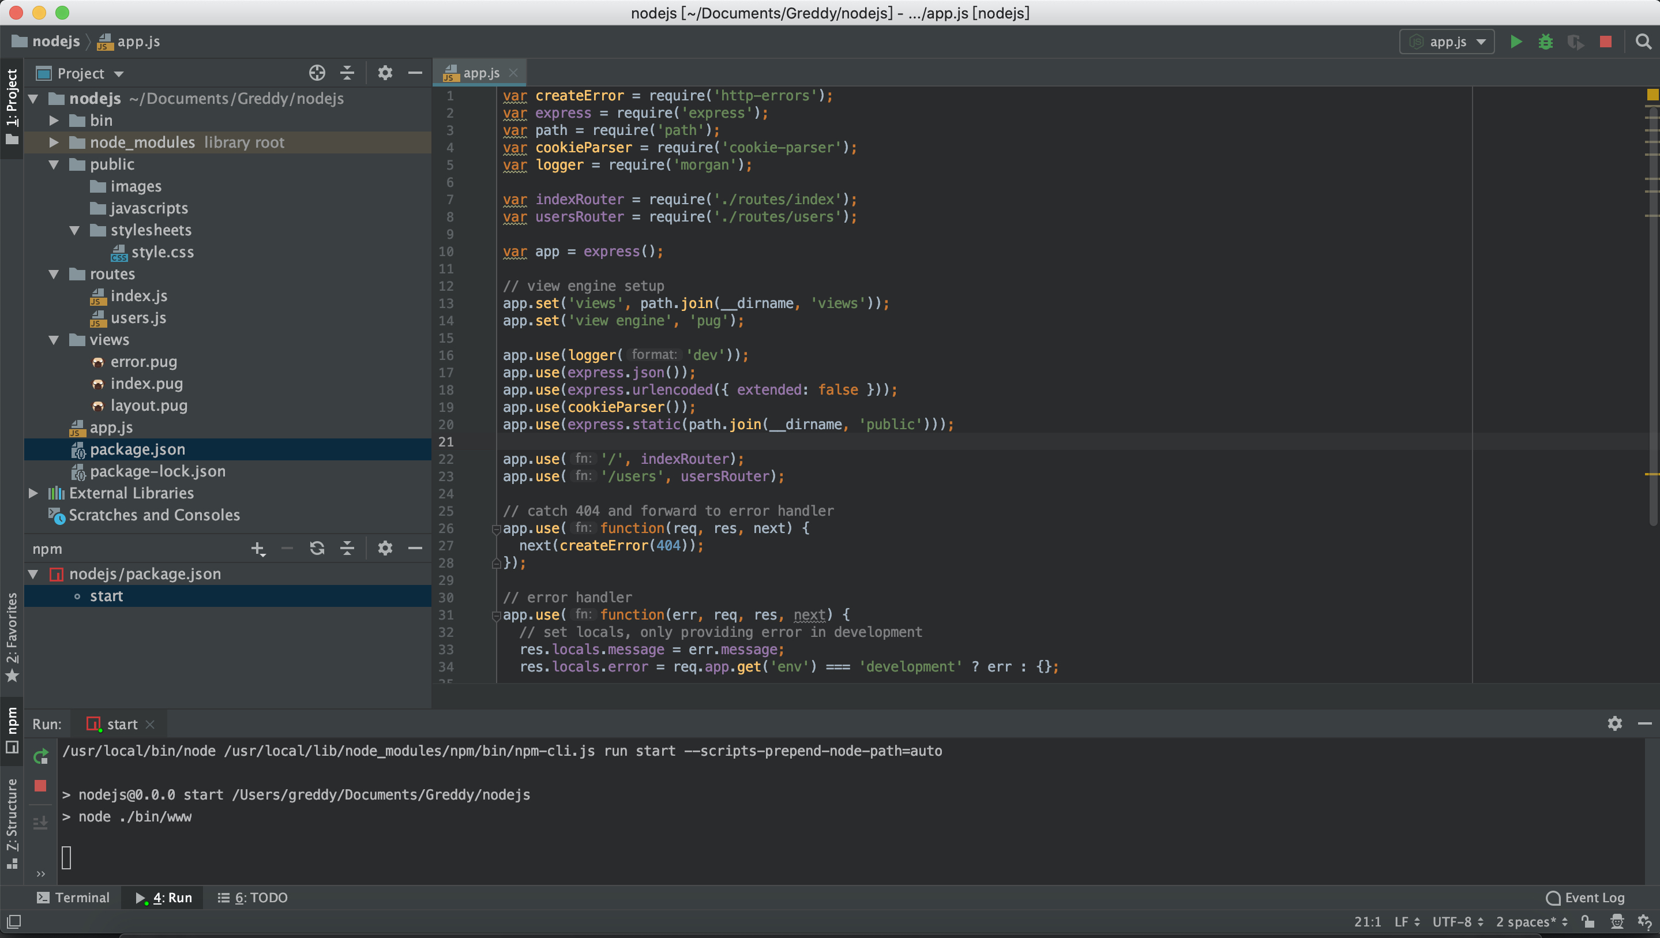Open the Event Log
Viewport: 1660px width, 938px height.
coord(1585,898)
